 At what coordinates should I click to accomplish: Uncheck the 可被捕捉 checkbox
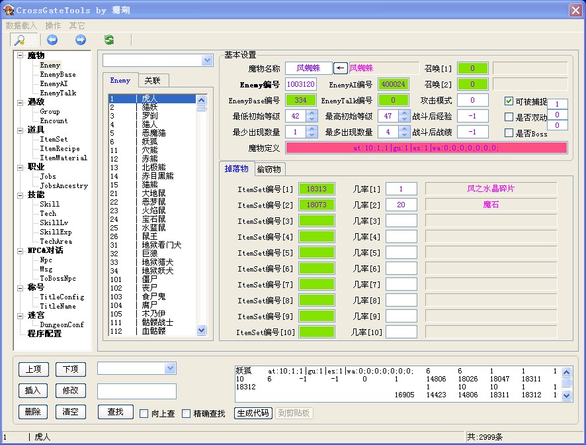(509, 101)
